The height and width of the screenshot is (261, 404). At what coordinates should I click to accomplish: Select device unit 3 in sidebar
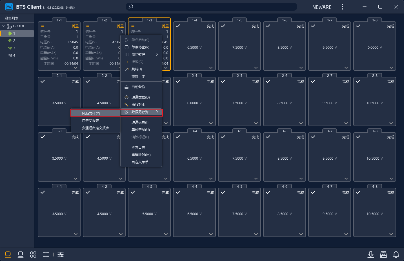tap(14, 48)
